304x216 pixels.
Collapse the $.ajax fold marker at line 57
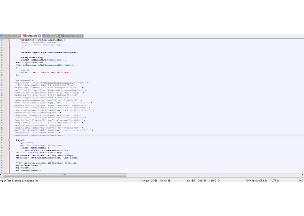(x=9, y=140)
